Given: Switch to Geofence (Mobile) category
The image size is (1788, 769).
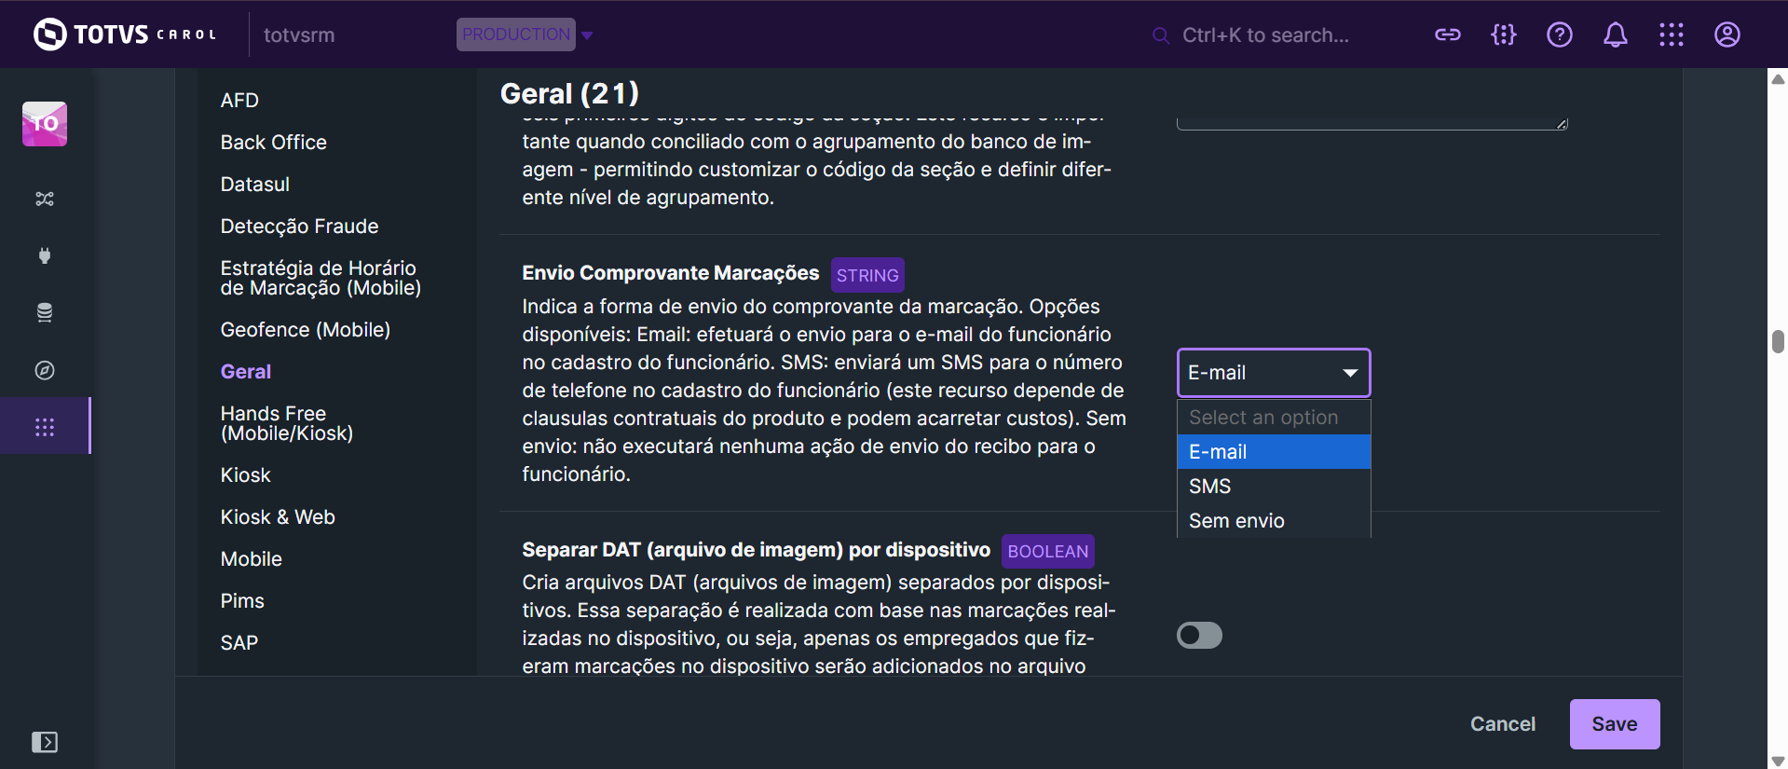Looking at the screenshot, I should click(x=305, y=330).
